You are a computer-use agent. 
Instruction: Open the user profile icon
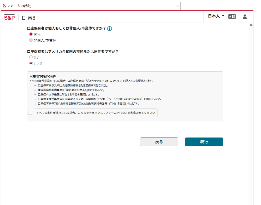coord(245,17)
